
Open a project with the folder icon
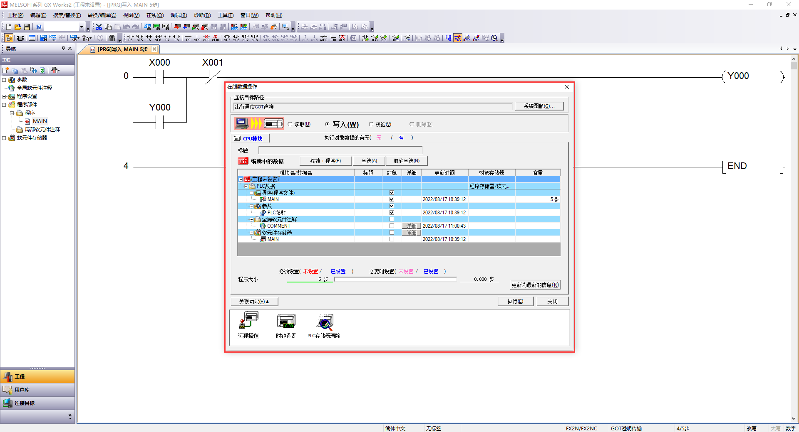tap(18, 27)
